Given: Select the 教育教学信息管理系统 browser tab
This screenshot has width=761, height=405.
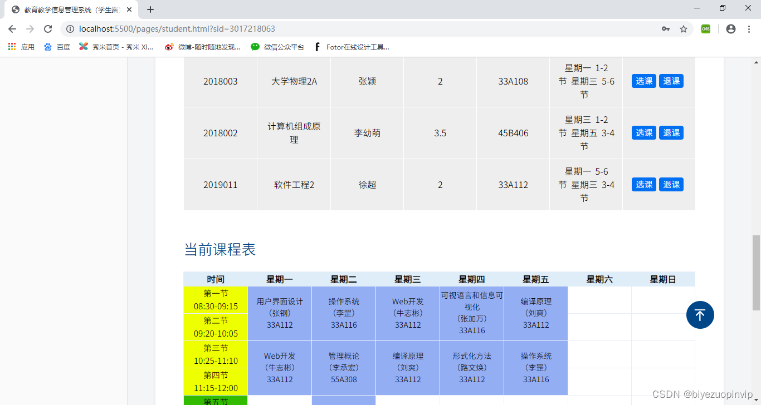Looking at the screenshot, I should pyautogui.click(x=67, y=9).
